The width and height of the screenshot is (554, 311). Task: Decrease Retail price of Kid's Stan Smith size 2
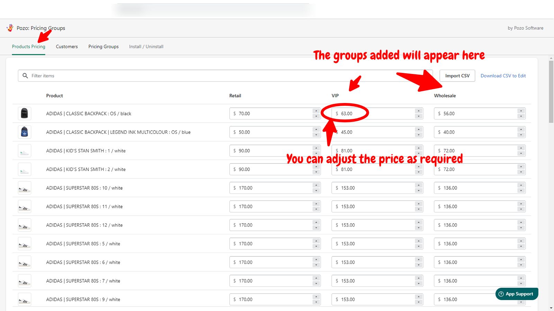pyautogui.click(x=316, y=172)
